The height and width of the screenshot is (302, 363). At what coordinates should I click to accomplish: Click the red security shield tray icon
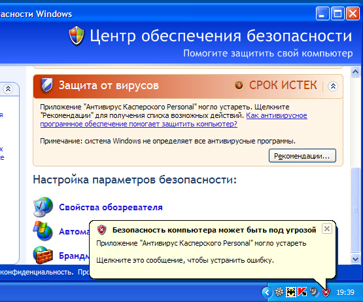(x=326, y=292)
